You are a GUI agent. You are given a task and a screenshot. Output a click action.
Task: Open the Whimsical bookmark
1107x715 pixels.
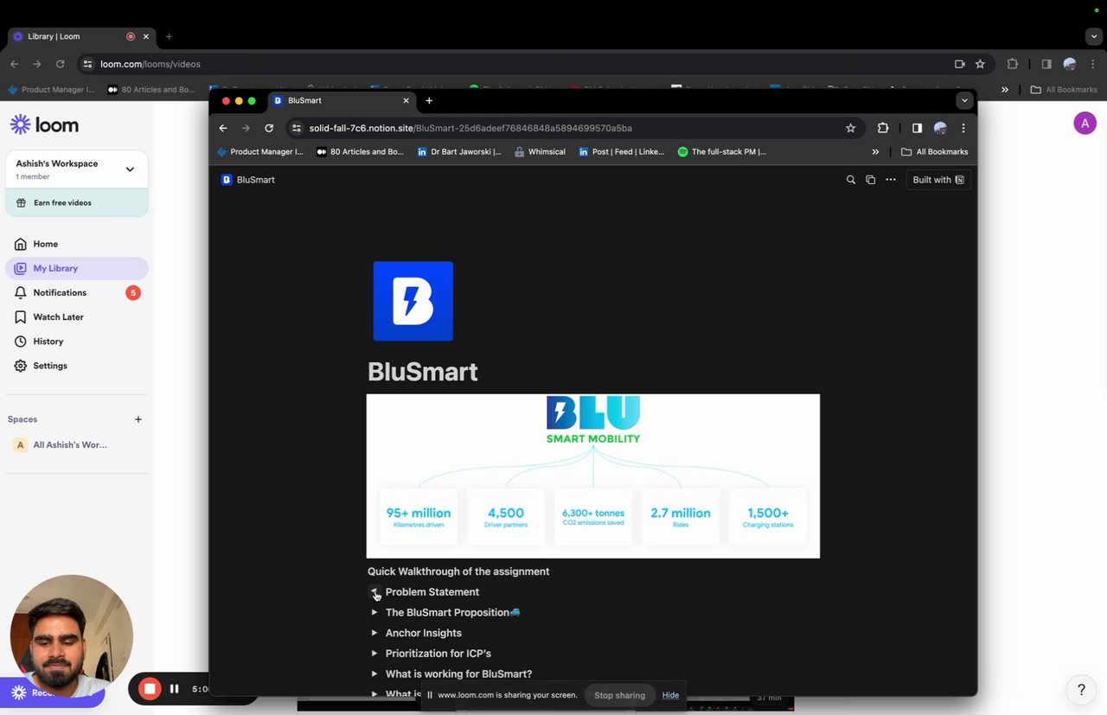[x=540, y=151]
